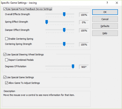Uncheck Use Special Game Settings
The height and width of the screenshot is (109, 122).
[5, 77]
